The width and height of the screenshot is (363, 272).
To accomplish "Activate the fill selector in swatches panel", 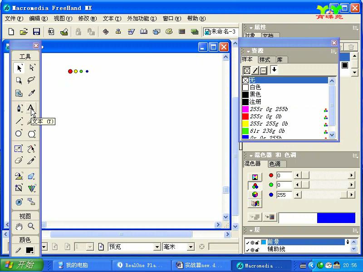I will pyautogui.click(x=247, y=70).
